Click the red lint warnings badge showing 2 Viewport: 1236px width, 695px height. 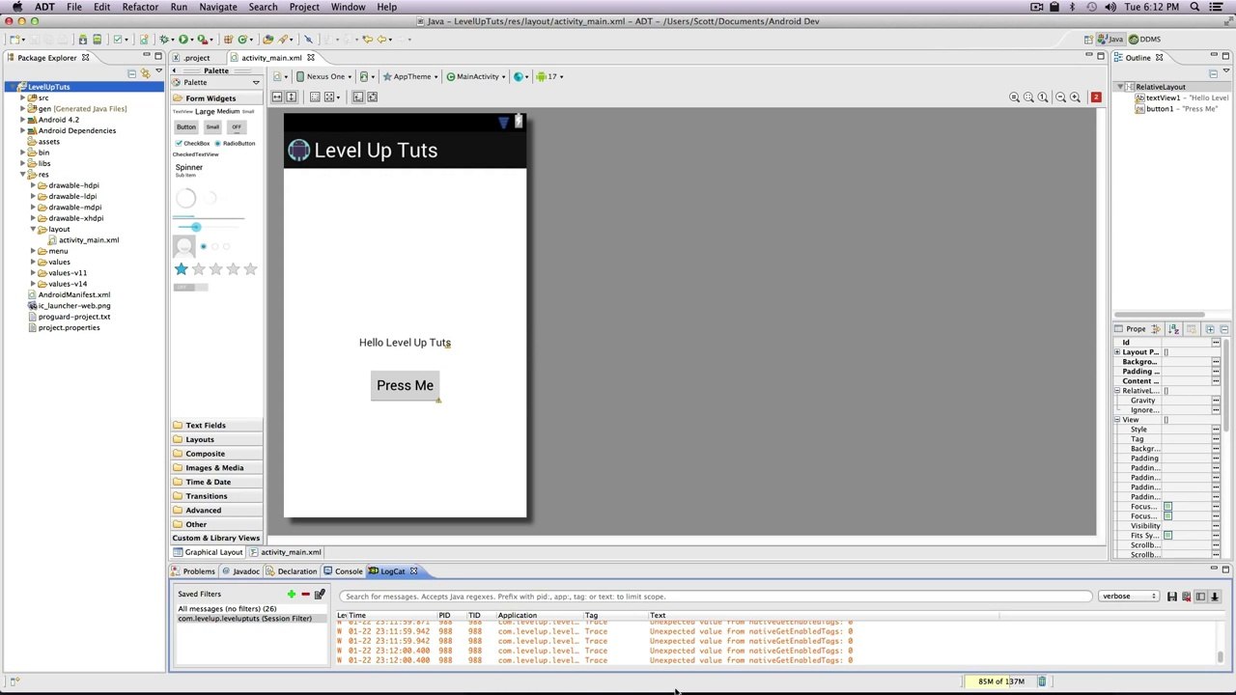click(x=1095, y=97)
